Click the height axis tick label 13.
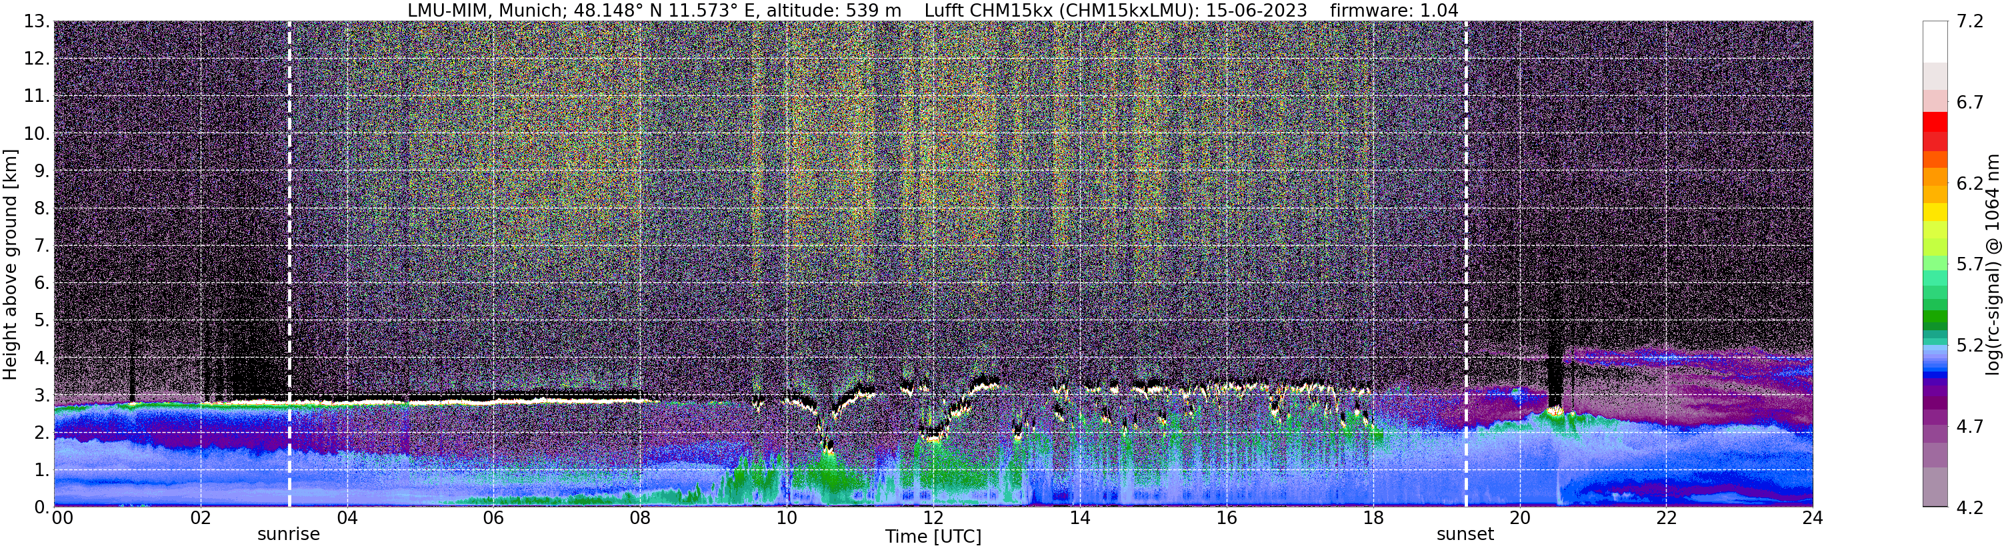 click(x=36, y=22)
